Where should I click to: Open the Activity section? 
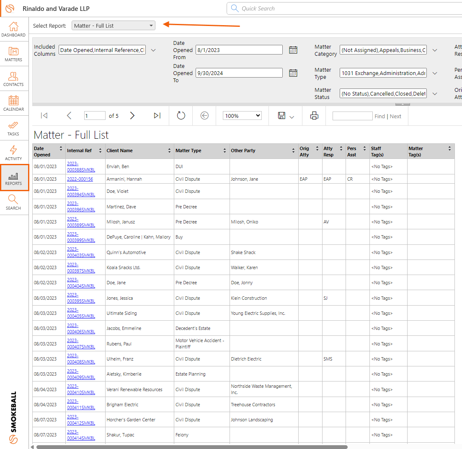coord(13,153)
